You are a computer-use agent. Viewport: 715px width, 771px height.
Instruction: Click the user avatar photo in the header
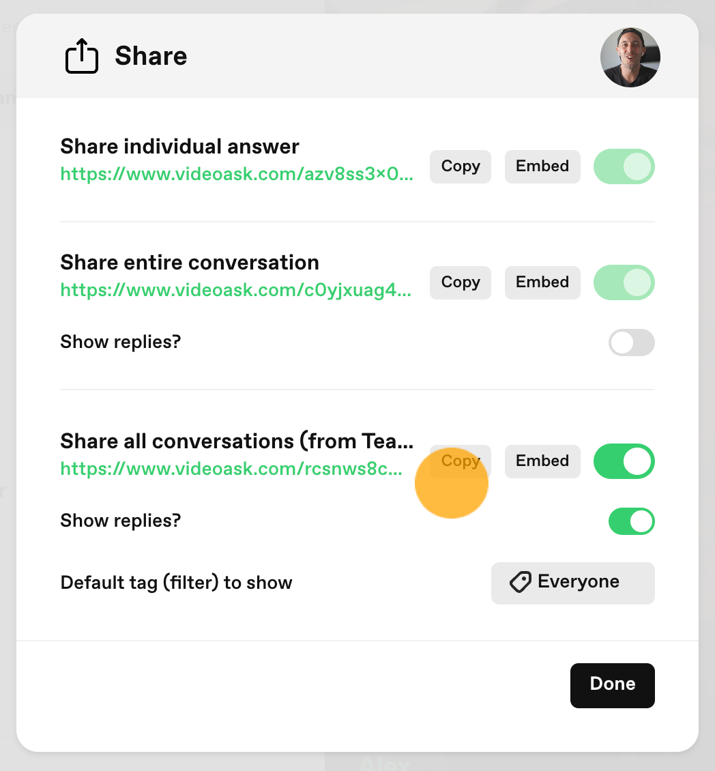point(630,57)
